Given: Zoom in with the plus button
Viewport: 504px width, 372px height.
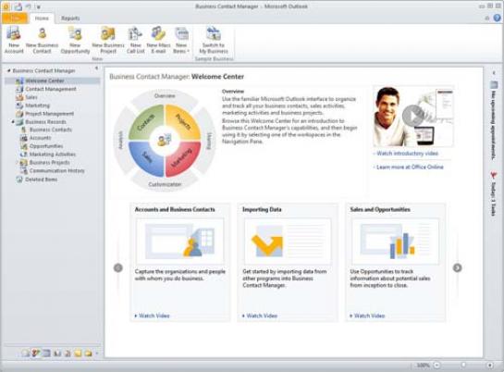Looking at the screenshot, I should [x=489, y=365].
